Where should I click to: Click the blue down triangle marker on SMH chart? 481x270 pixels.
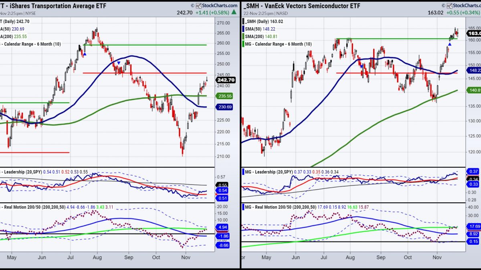click(x=361, y=66)
